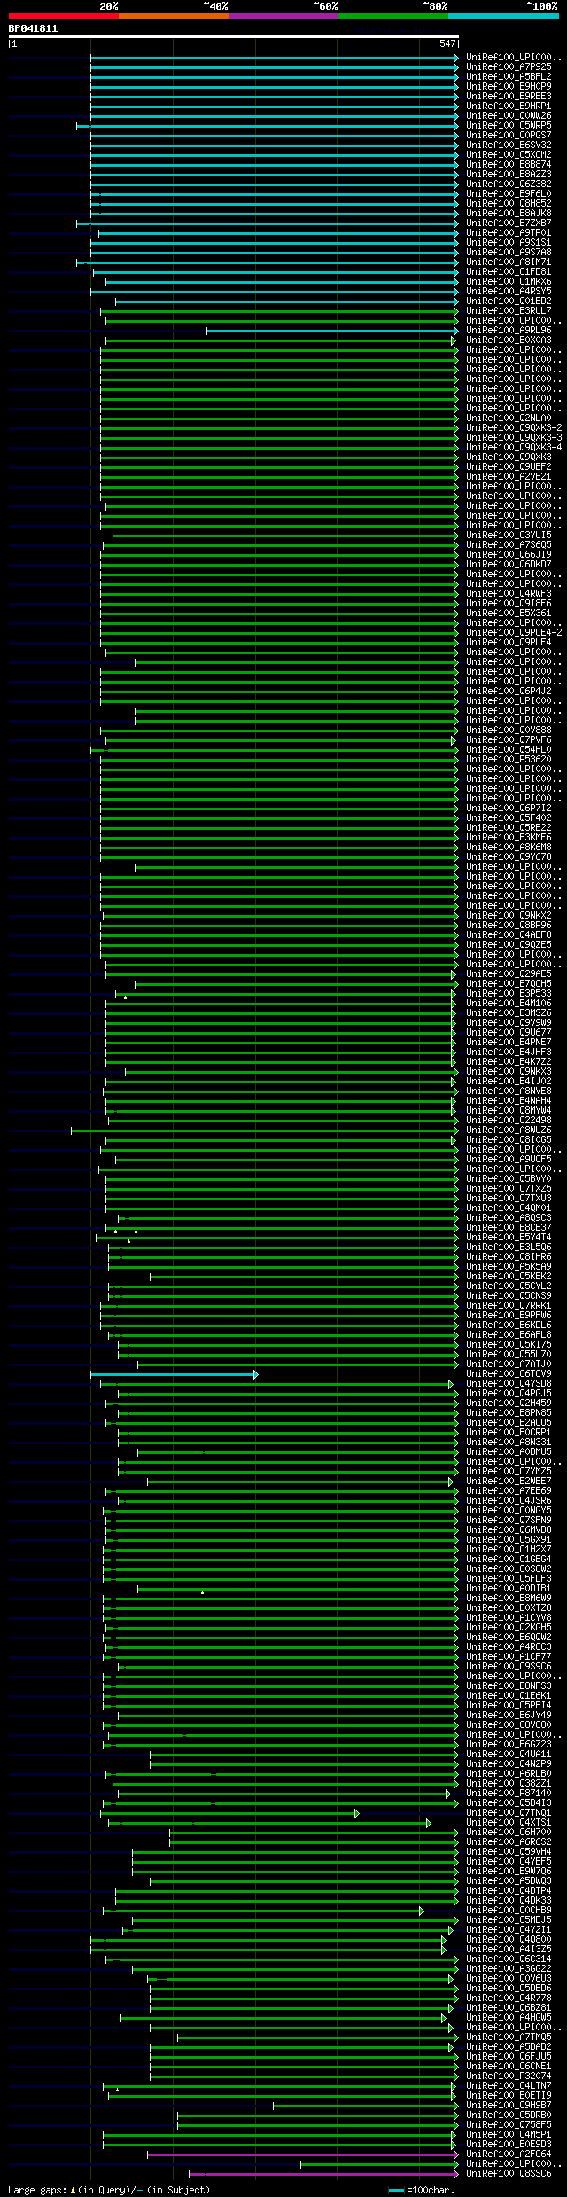Click the UniRef100_Q1E6K1 label

pos(509,1695)
